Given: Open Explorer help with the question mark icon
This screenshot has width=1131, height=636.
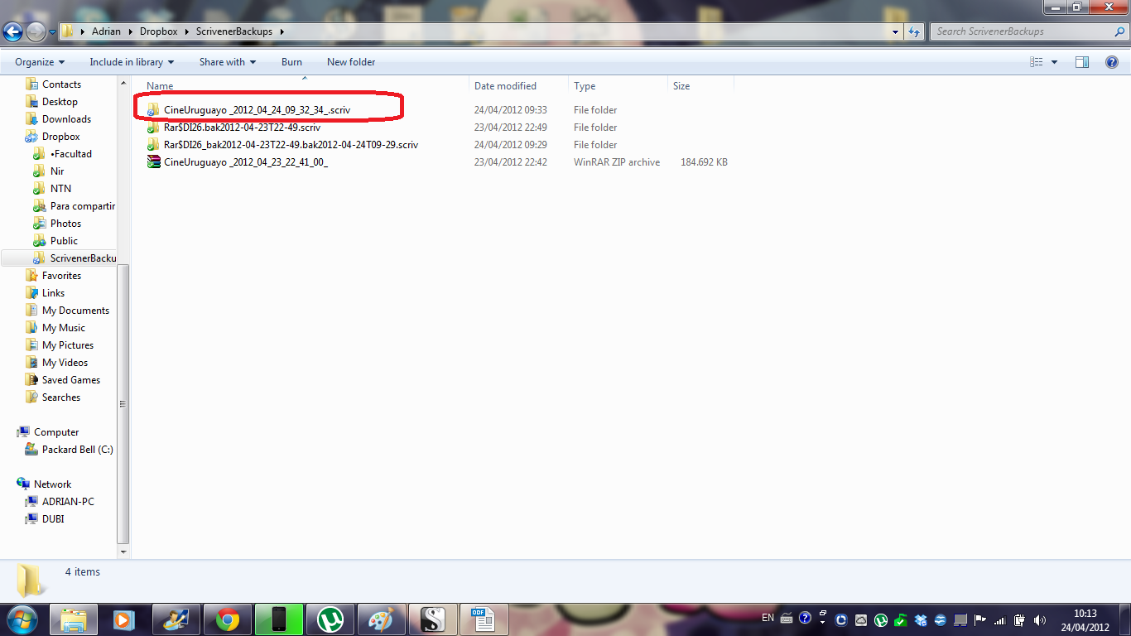Looking at the screenshot, I should [x=1112, y=62].
